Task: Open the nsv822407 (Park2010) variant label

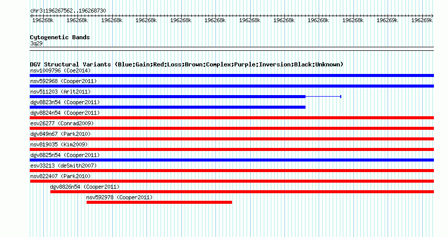Action: (60, 176)
